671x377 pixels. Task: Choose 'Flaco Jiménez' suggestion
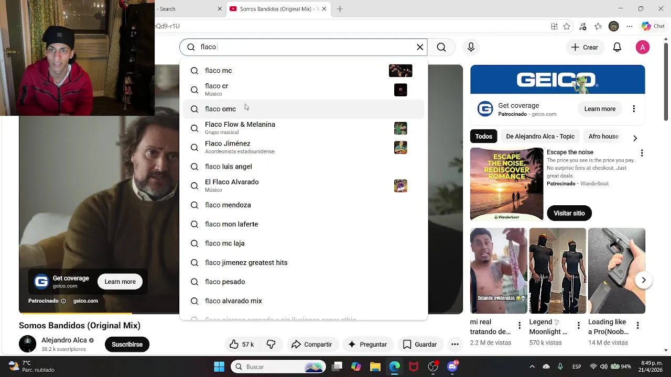click(304, 147)
